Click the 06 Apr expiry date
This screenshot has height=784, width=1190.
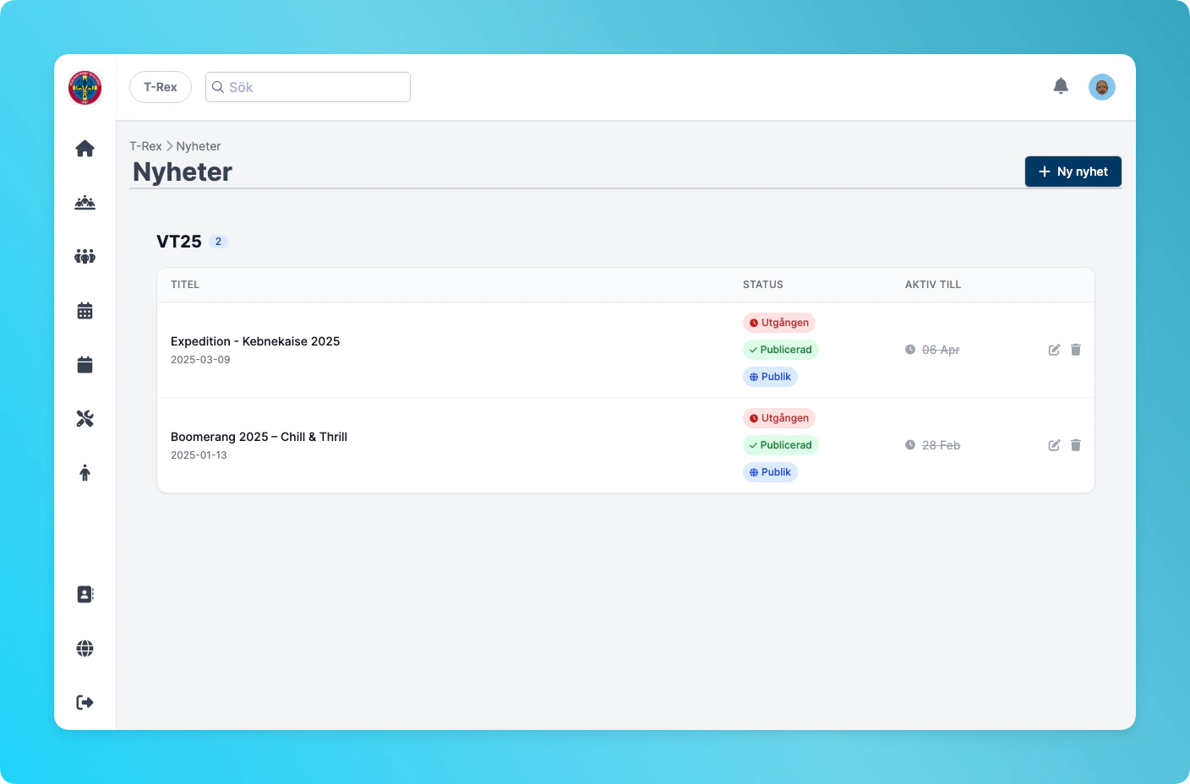pos(941,350)
